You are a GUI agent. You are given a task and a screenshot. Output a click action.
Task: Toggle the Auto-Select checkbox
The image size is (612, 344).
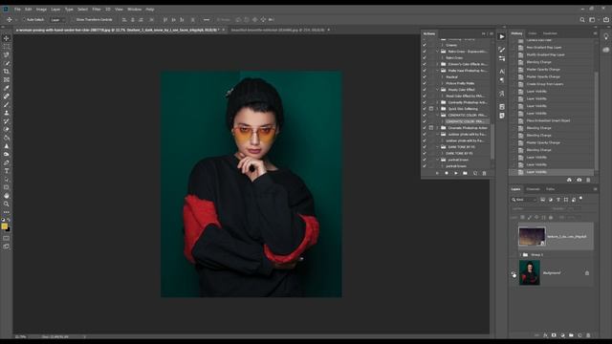pos(24,19)
